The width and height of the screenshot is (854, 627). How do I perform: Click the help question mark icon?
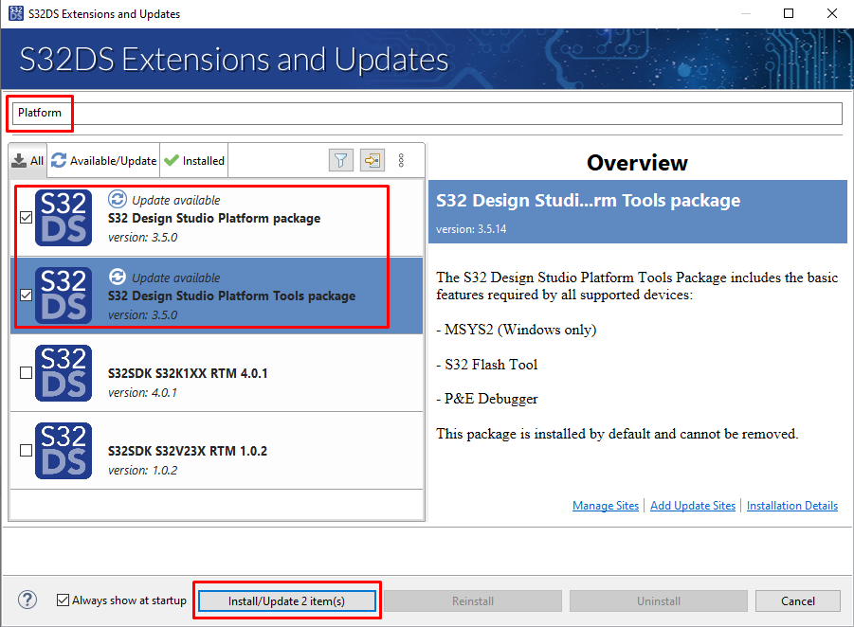click(x=27, y=600)
